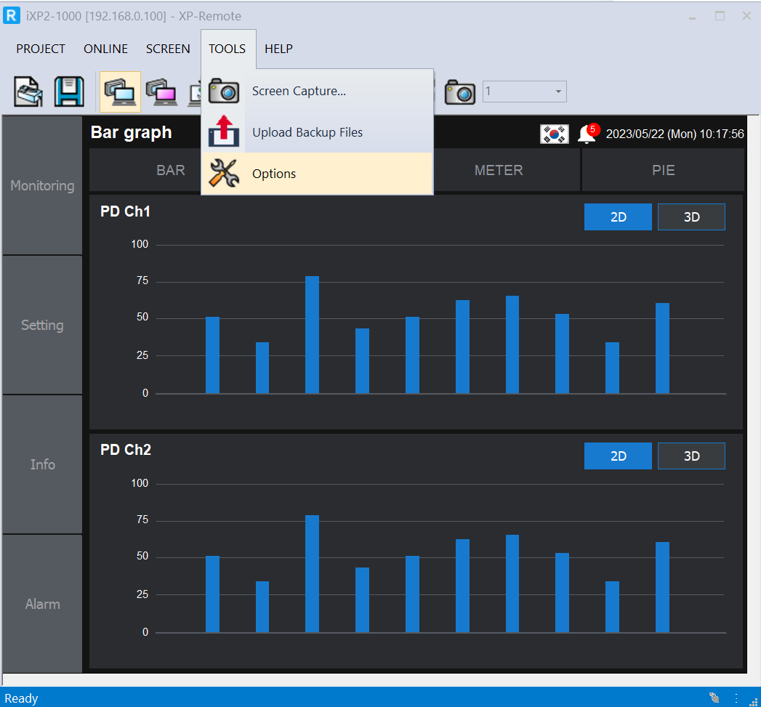Click the camera icon next to the number selector
The image size is (761, 707).
[460, 91]
